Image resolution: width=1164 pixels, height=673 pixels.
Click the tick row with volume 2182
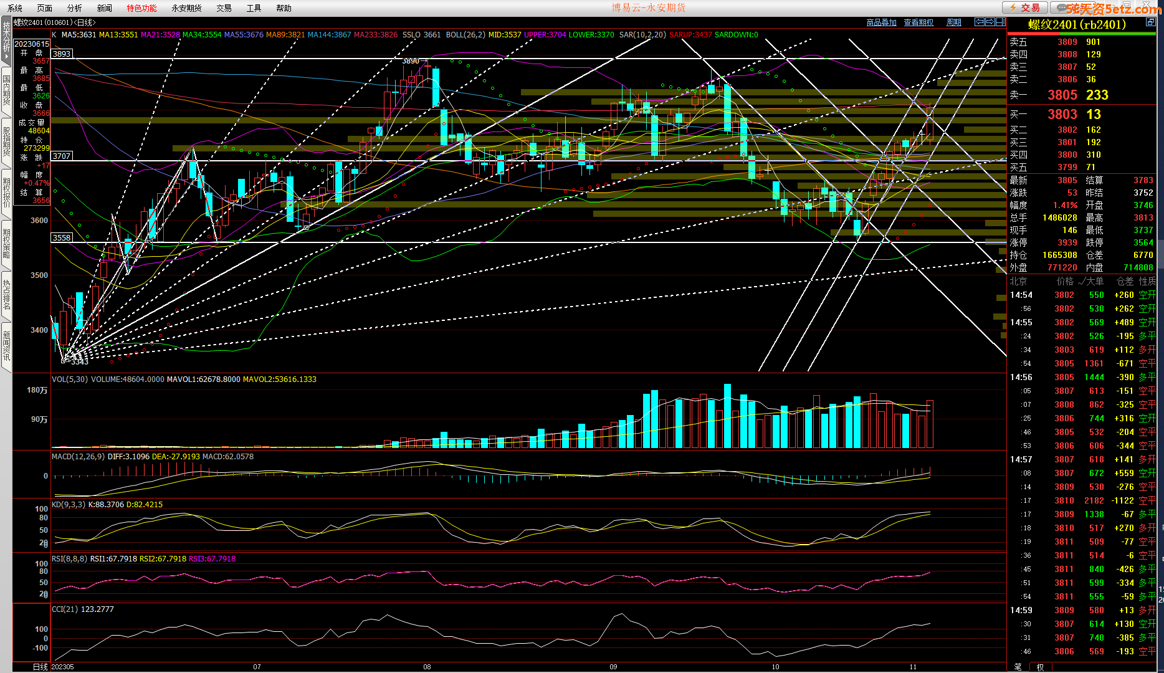click(x=1082, y=501)
